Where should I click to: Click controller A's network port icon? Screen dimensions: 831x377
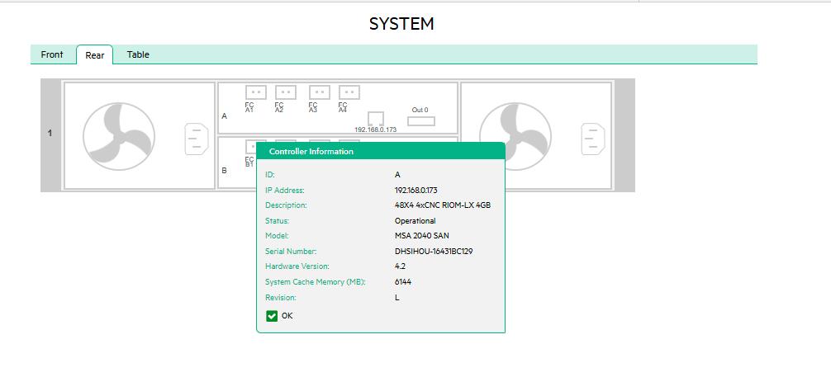click(x=376, y=119)
